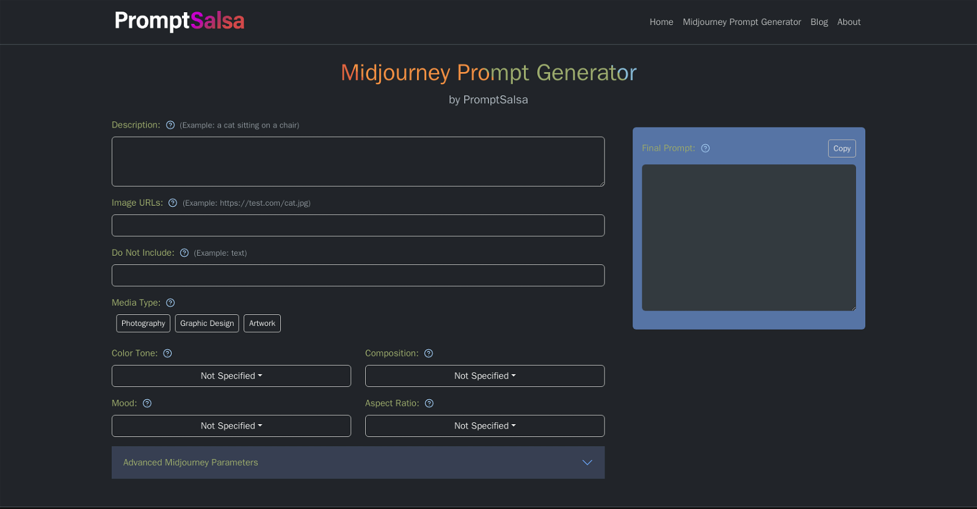The height and width of the screenshot is (509, 977).
Task: Copy the final prompt
Action: (x=841, y=148)
